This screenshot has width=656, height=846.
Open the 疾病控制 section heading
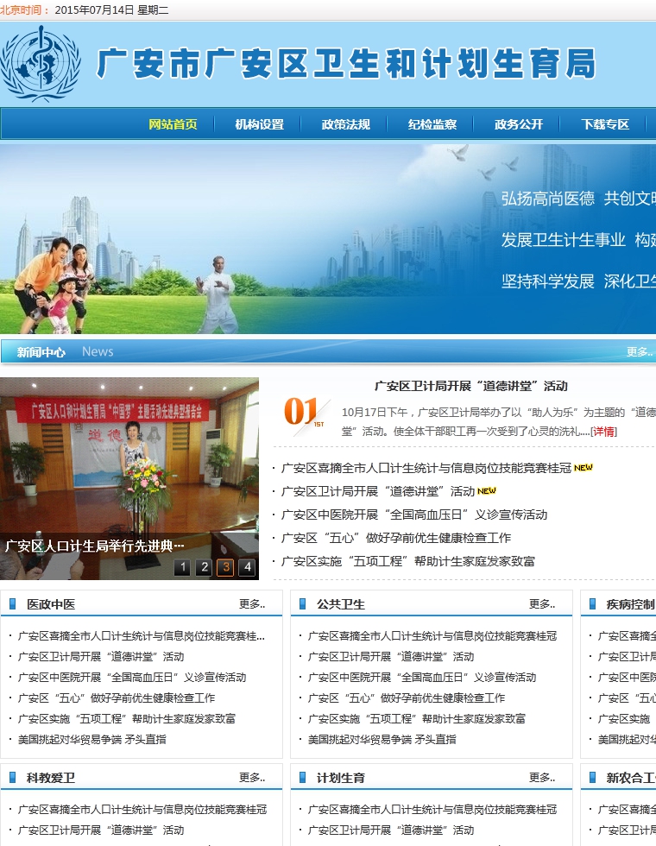630,604
